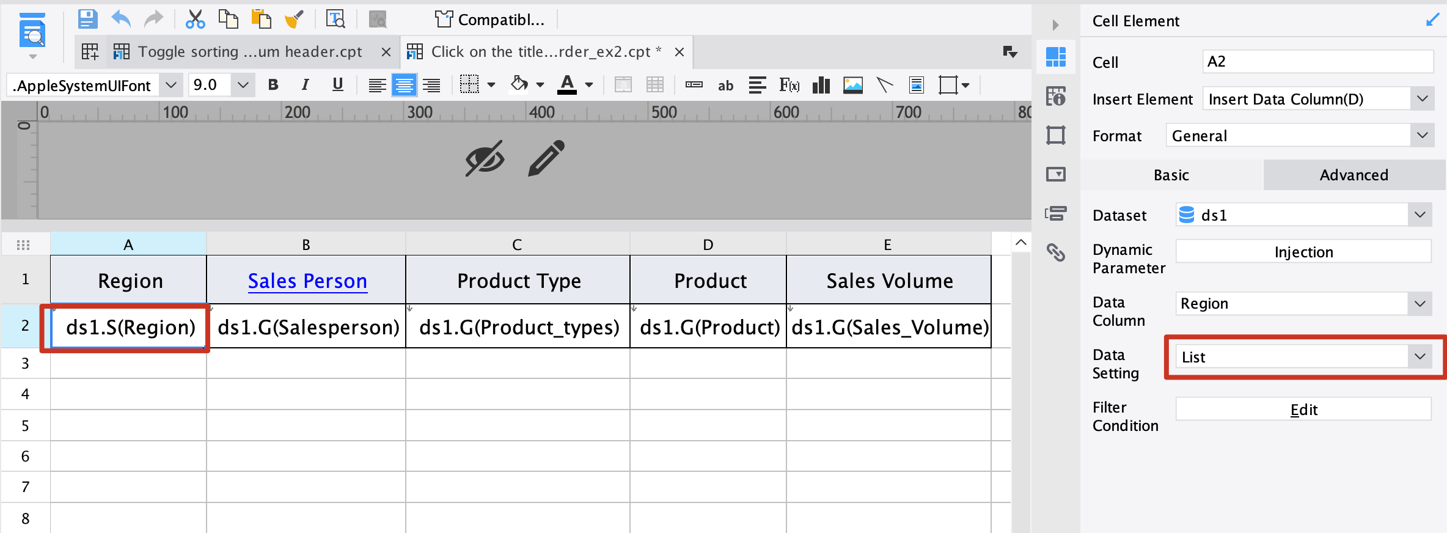Viewport: 1447px width, 533px height.
Task: Select the Format Painter brush icon
Action: [x=294, y=19]
